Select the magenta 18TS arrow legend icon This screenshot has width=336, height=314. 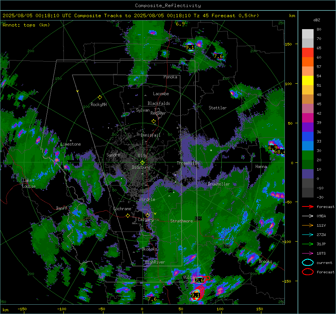[308, 254]
